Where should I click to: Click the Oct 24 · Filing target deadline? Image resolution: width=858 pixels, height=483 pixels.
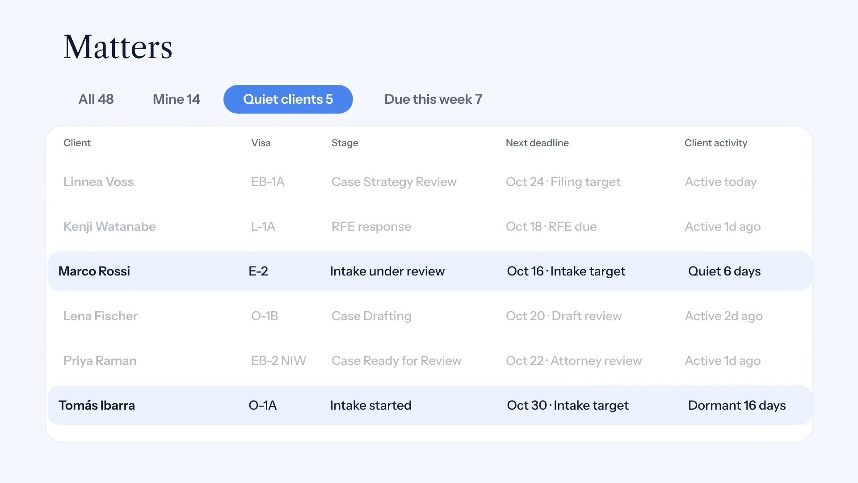coord(563,182)
